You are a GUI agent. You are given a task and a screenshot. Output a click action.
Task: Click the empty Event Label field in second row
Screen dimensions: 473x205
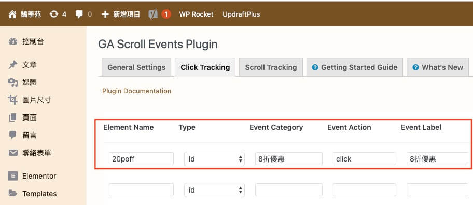(437, 190)
